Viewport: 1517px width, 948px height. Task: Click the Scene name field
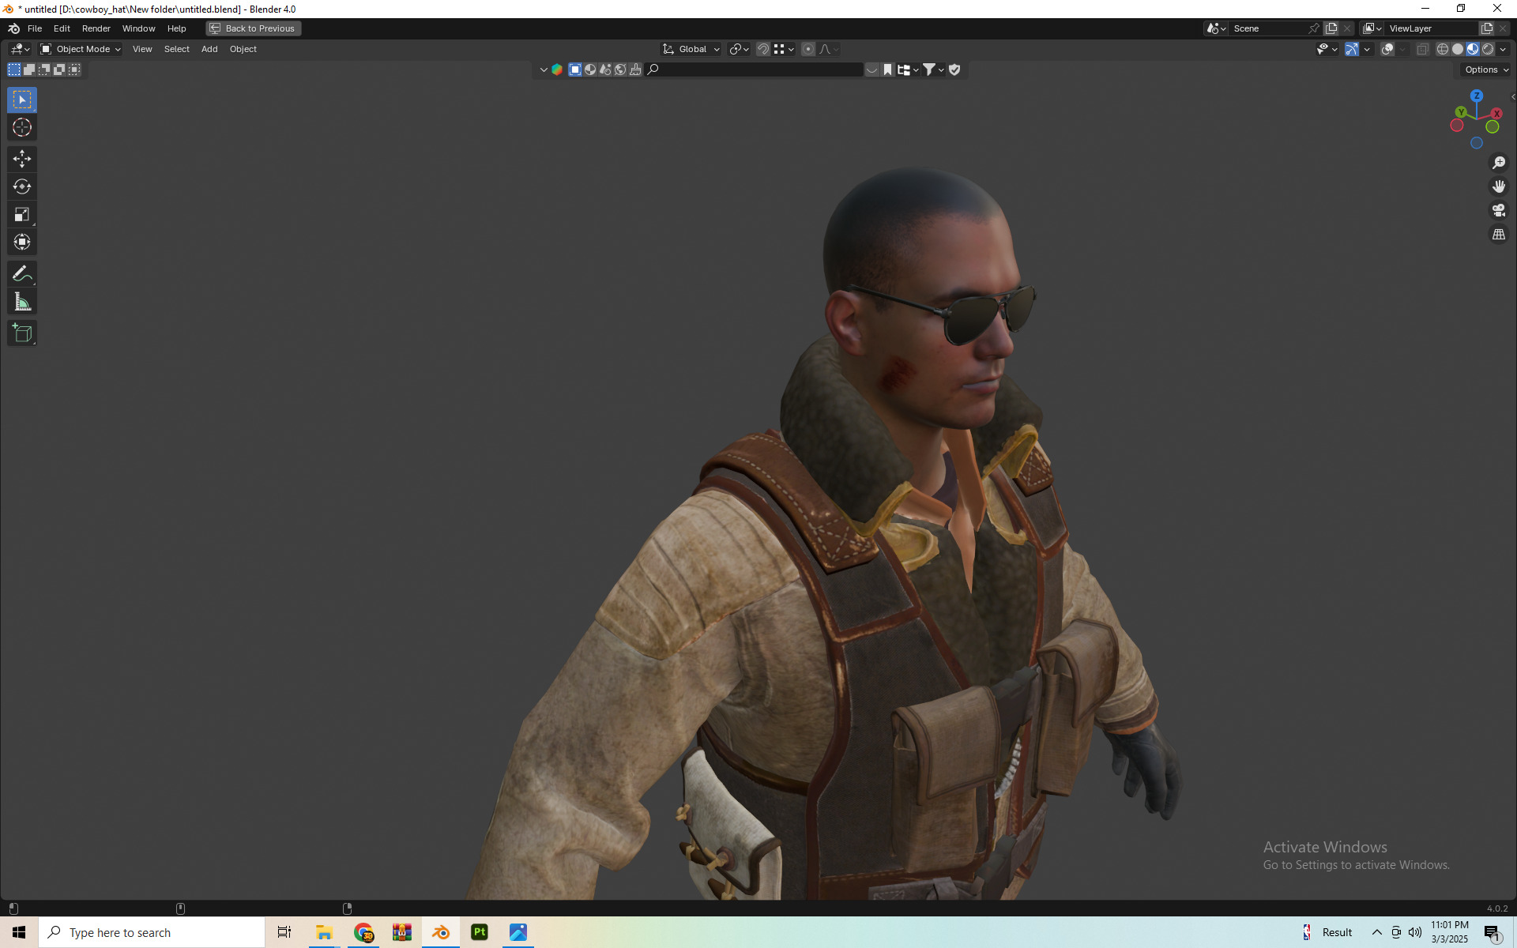coord(1269,28)
